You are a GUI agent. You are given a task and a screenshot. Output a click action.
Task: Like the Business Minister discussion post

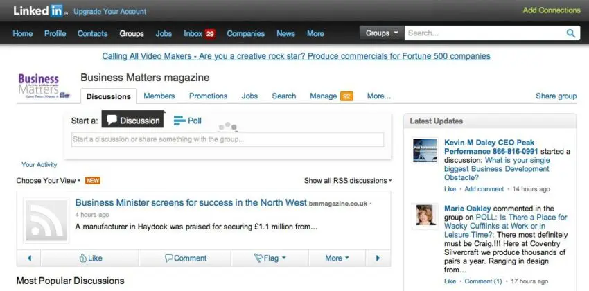click(x=90, y=258)
